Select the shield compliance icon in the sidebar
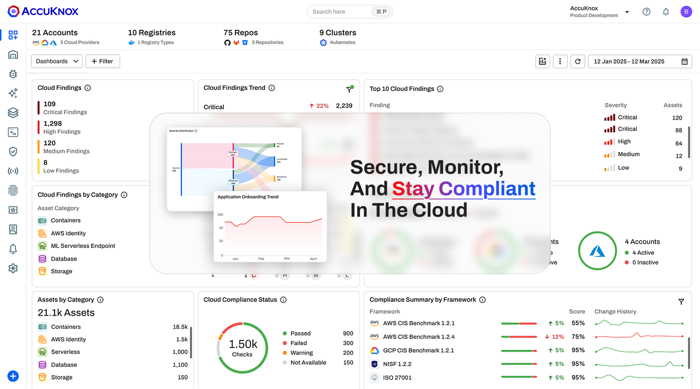 pyautogui.click(x=13, y=152)
